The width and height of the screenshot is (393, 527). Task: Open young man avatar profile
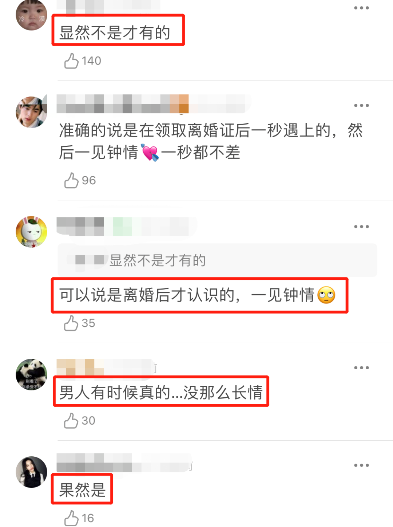(x=32, y=112)
